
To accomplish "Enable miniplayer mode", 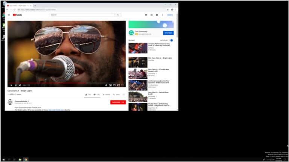I will click(110, 85).
